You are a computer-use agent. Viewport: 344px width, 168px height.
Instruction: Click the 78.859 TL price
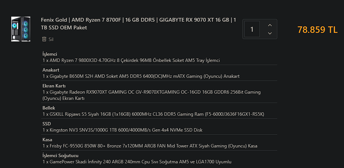click(x=318, y=29)
